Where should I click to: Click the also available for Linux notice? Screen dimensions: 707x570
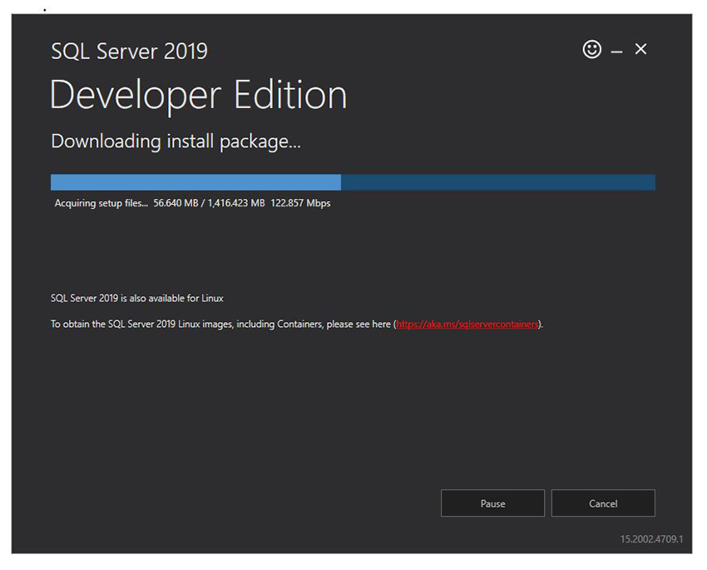pos(137,298)
